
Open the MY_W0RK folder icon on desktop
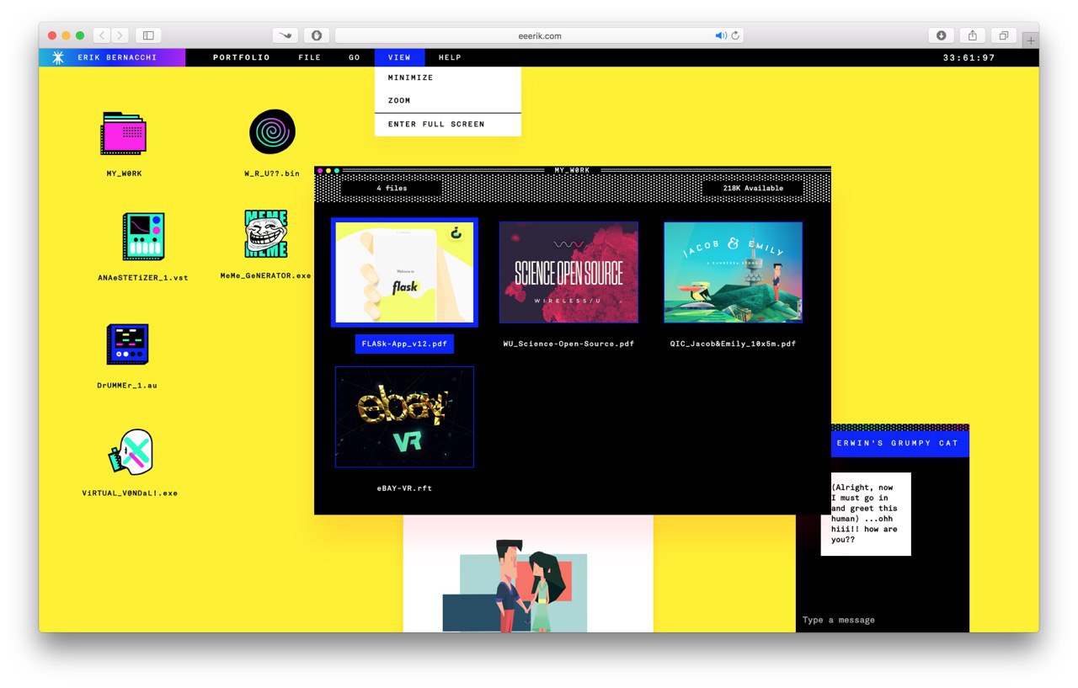(x=124, y=133)
